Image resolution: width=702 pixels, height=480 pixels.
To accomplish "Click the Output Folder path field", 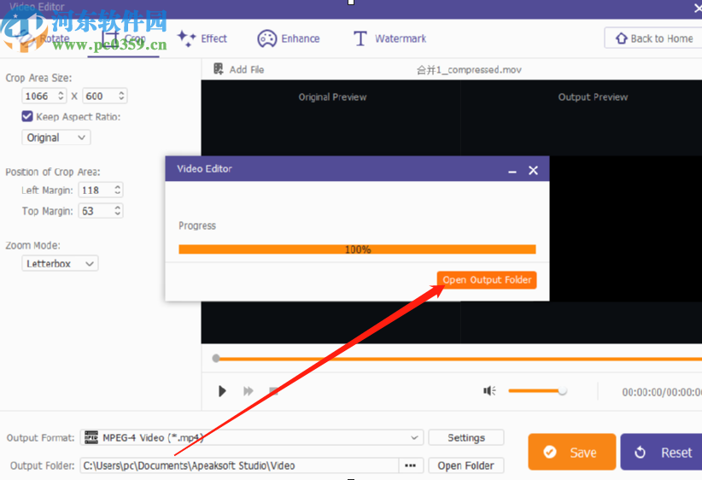I will click(x=239, y=465).
